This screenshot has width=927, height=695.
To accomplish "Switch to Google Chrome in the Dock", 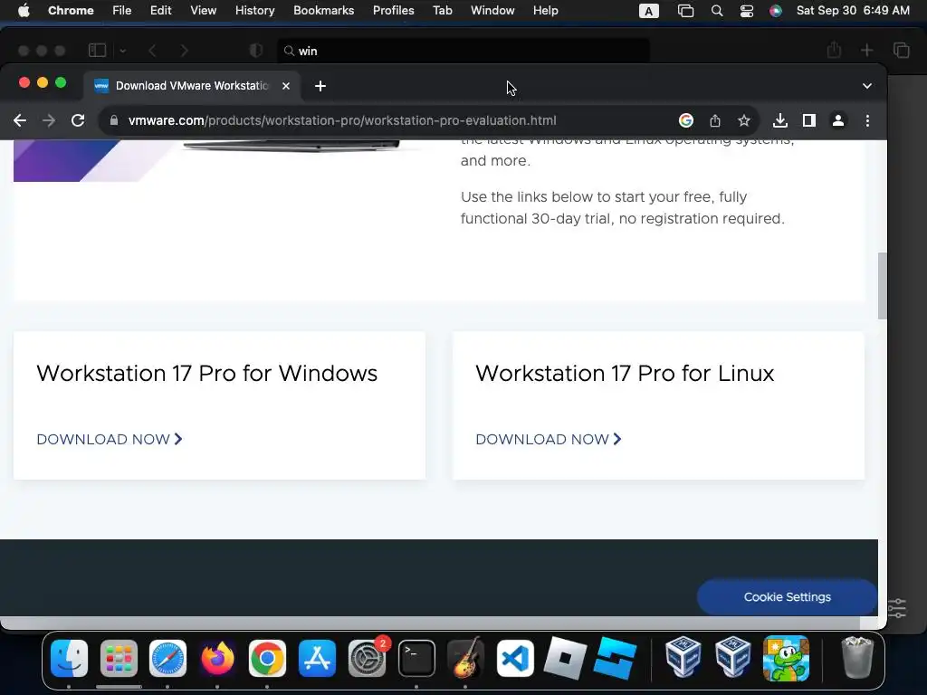I will (267, 659).
